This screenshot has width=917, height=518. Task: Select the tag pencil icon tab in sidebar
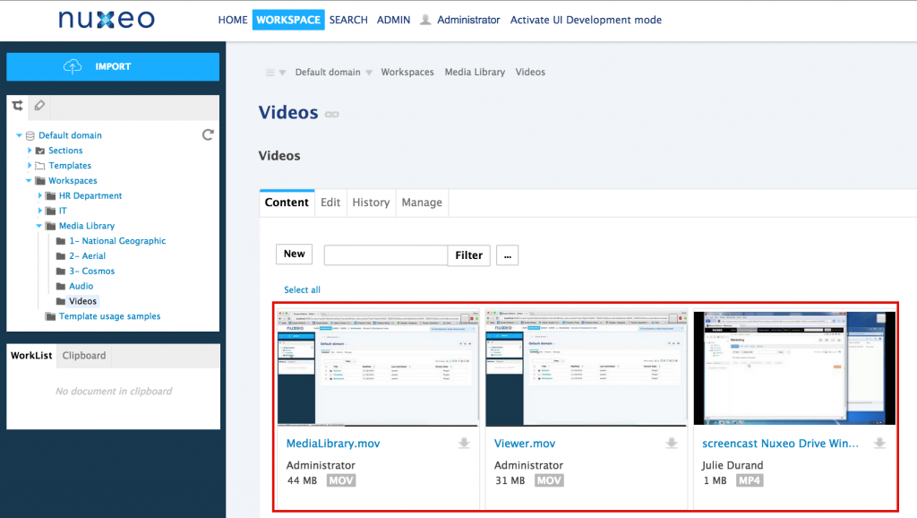pos(39,107)
